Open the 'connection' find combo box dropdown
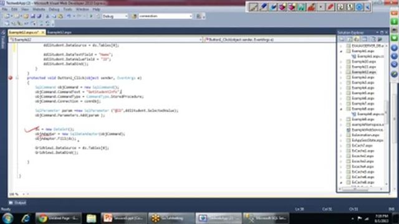This screenshot has height=224, width=399. click(x=191, y=16)
